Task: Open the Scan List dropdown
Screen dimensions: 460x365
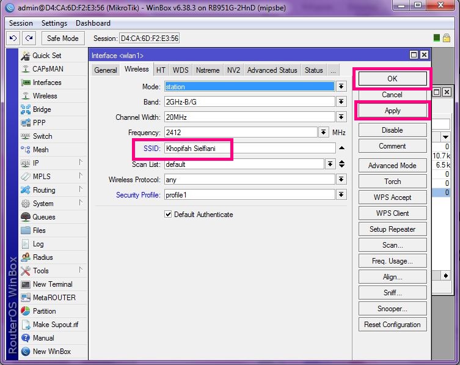Action: [330, 164]
